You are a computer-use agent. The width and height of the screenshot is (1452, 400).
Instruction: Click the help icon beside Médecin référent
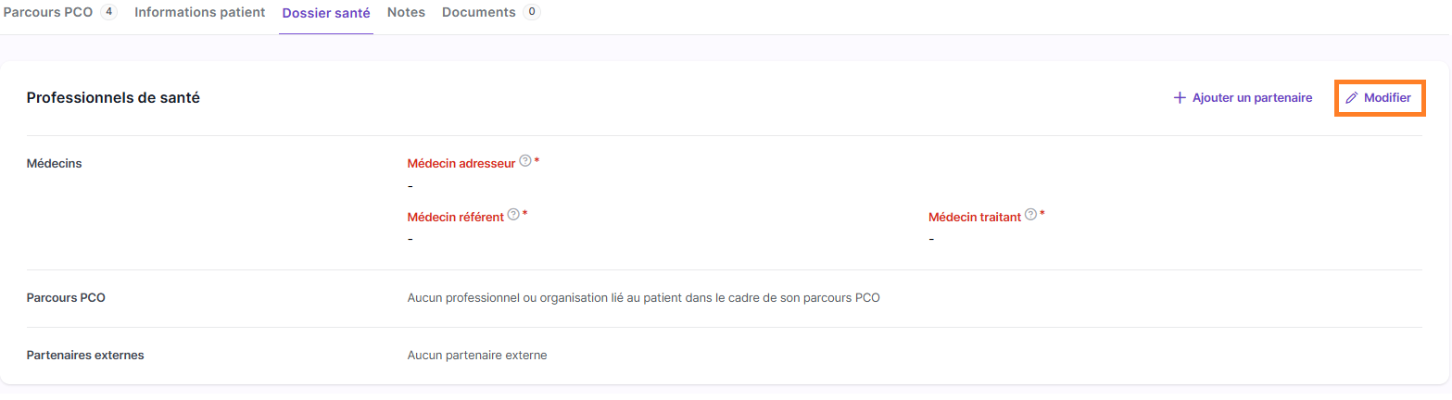point(514,215)
